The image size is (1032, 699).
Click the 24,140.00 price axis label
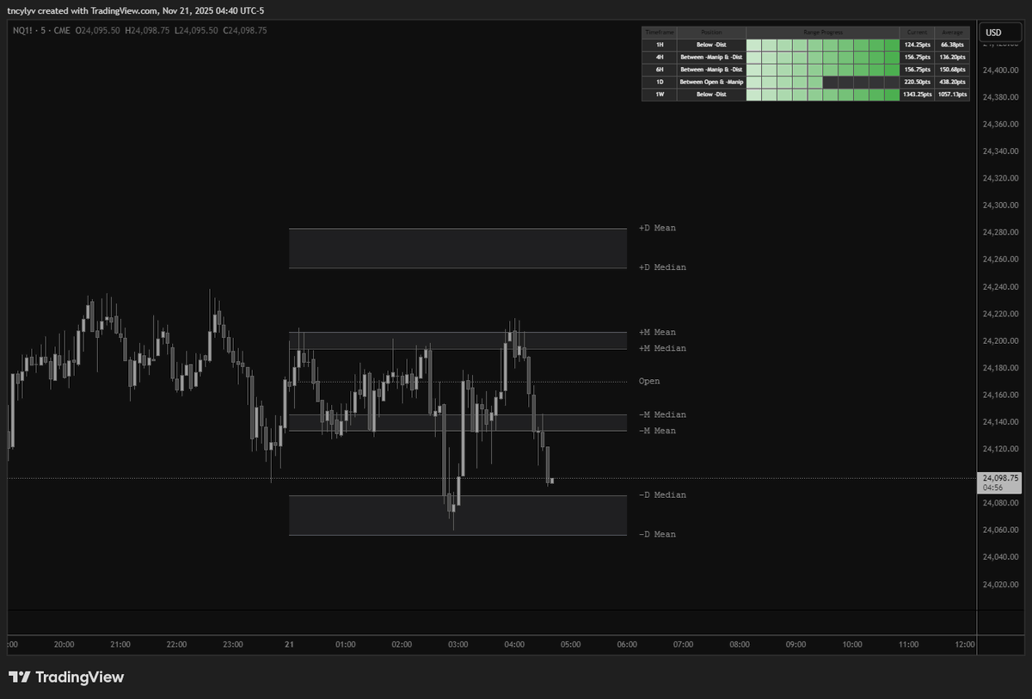coord(1000,422)
